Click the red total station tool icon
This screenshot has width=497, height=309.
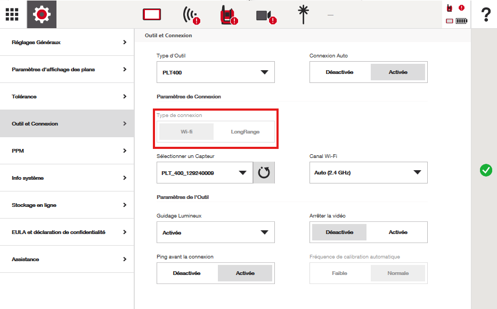(228, 15)
